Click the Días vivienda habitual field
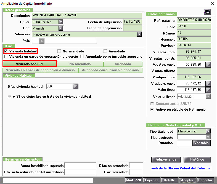 click(x=60, y=87)
